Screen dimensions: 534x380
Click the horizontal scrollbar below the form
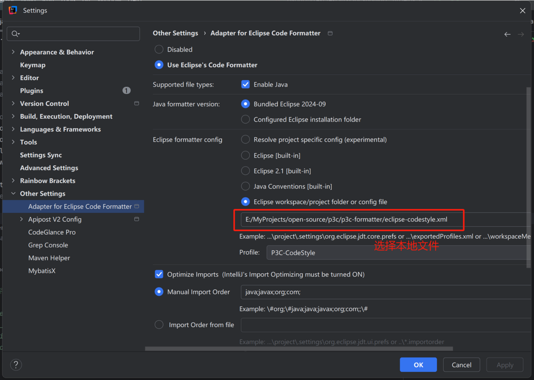tap(299, 349)
